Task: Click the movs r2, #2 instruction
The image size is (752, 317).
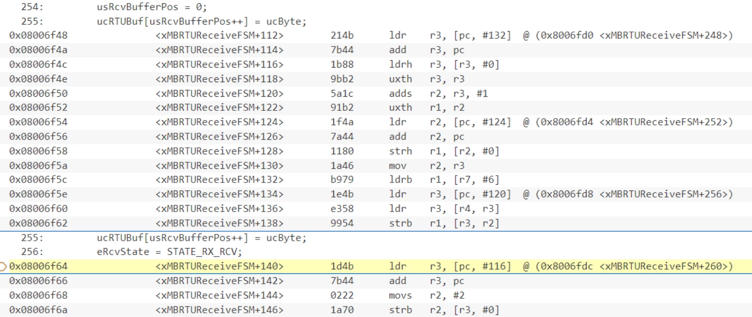Action: click(x=427, y=296)
